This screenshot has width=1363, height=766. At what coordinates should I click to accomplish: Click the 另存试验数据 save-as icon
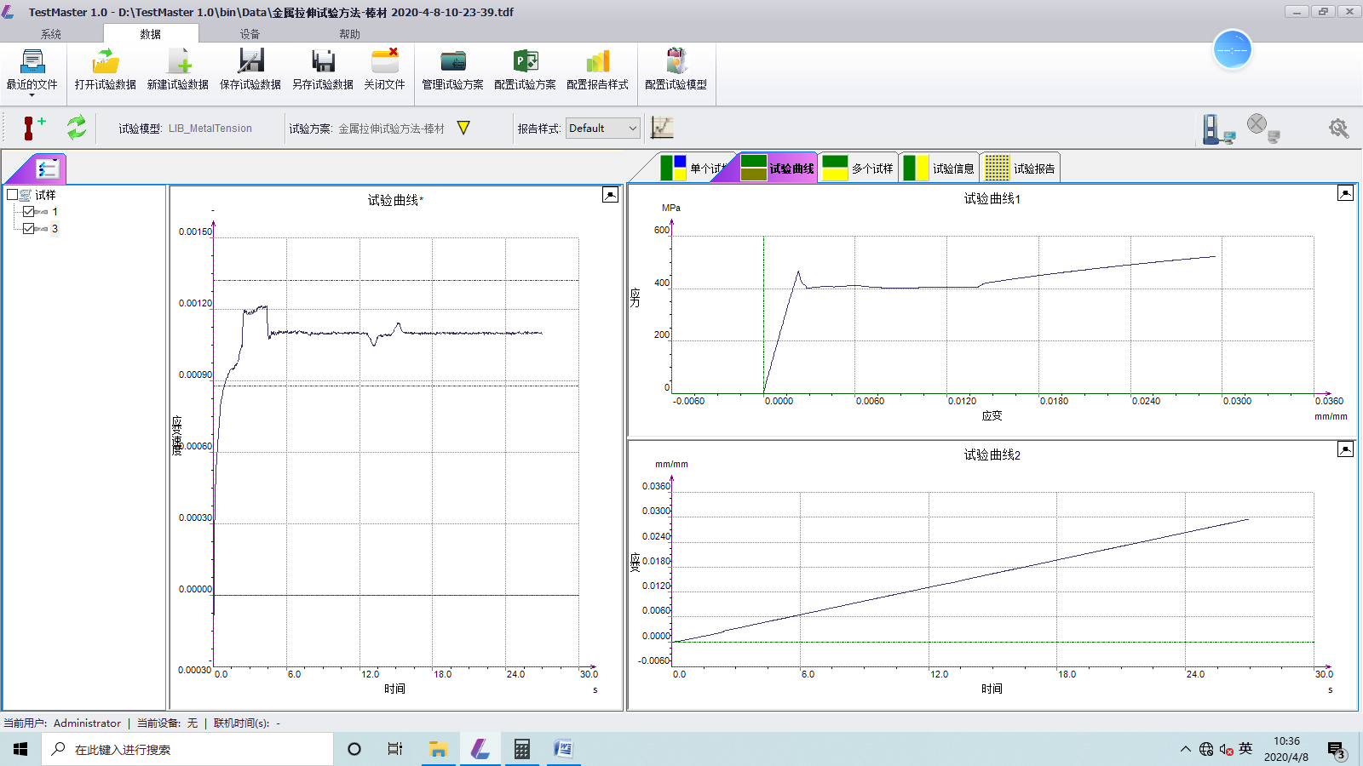pyautogui.click(x=323, y=62)
